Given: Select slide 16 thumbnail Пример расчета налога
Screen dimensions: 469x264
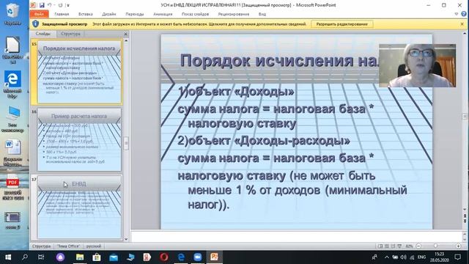Looking at the screenshot, I should (79, 139).
